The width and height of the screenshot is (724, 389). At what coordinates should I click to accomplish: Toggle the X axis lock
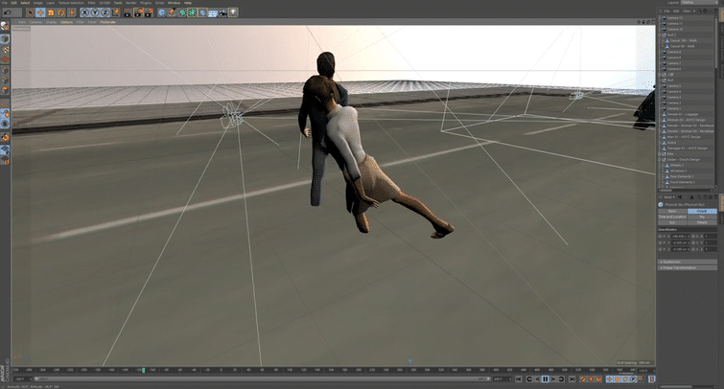pyautogui.click(x=85, y=12)
